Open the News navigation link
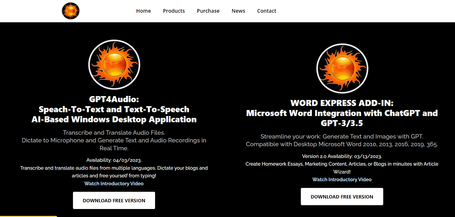455x217 pixels. pyautogui.click(x=238, y=11)
